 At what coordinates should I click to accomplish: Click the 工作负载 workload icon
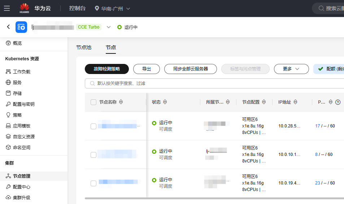coord(8,71)
